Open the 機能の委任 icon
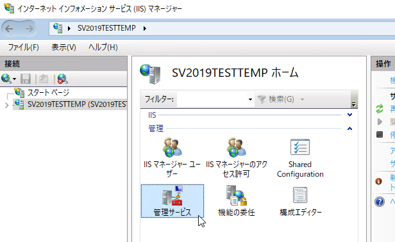395x242 pixels. pyautogui.click(x=236, y=201)
